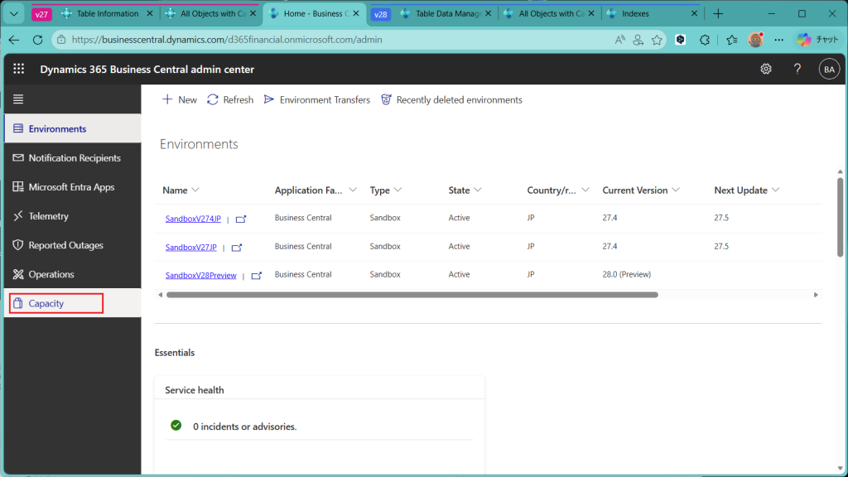The height and width of the screenshot is (477, 848).
Task: Open the Next Update column dropdown
Action: pos(776,190)
